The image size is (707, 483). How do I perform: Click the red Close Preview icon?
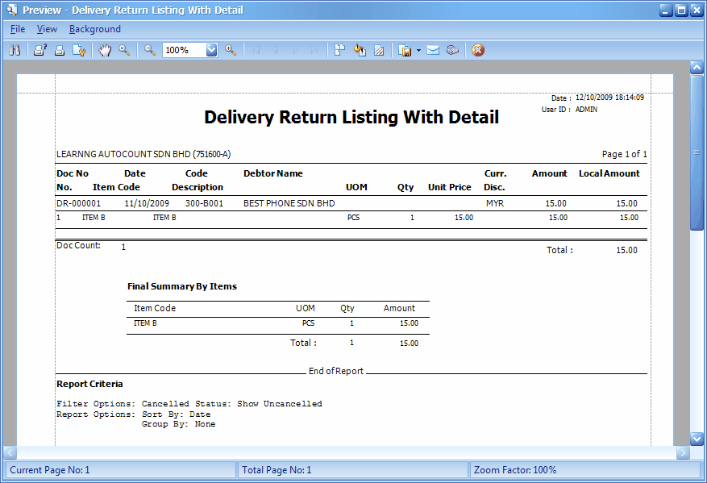(478, 50)
